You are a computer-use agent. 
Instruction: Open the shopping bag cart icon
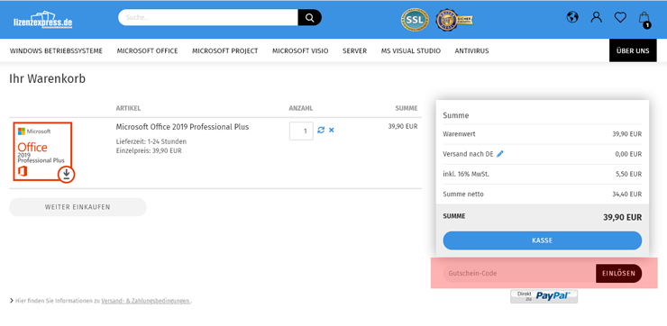[x=644, y=19]
